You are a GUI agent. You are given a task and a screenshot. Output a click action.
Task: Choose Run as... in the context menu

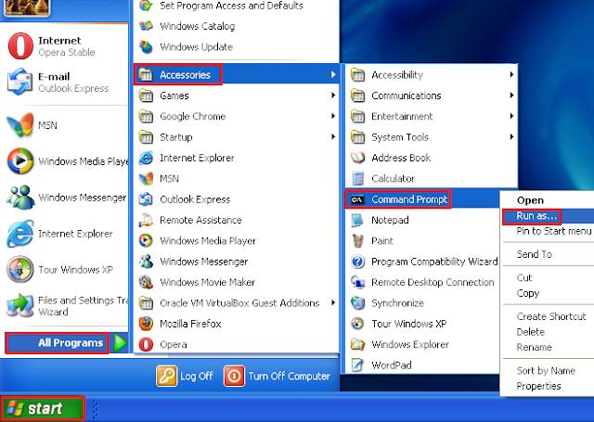click(536, 216)
